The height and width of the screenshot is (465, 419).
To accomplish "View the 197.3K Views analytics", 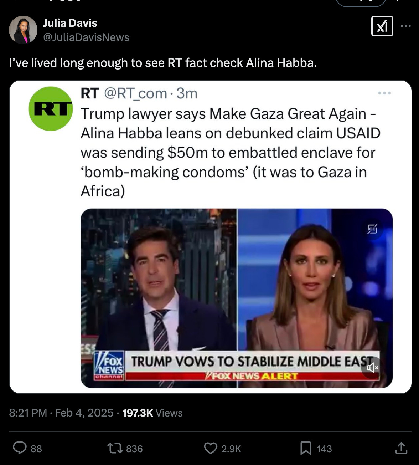I will click(152, 413).
